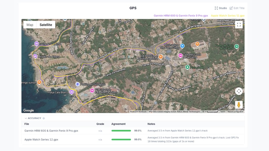Toggle fullscreen map view
This screenshot has width=269, height=151.
click(x=239, y=25)
